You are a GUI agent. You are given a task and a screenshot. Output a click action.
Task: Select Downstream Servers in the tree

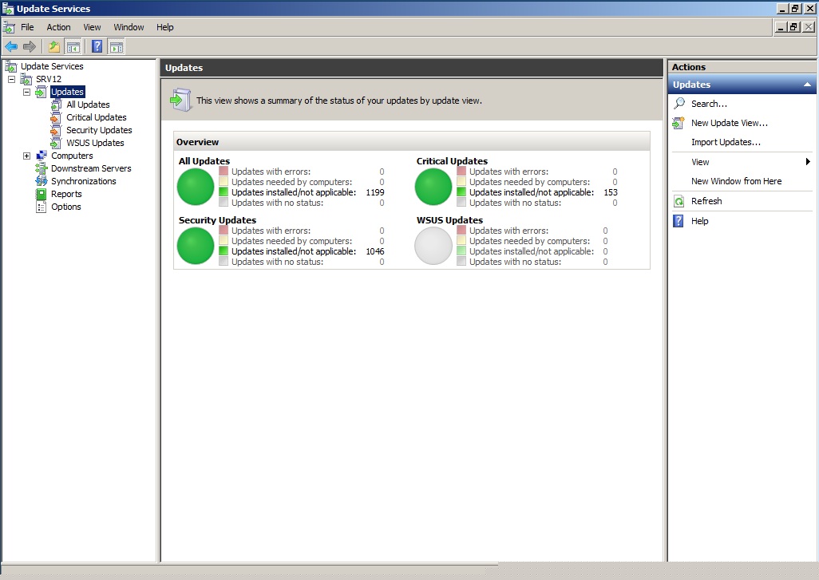pyautogui.click(x=91, y=168)
